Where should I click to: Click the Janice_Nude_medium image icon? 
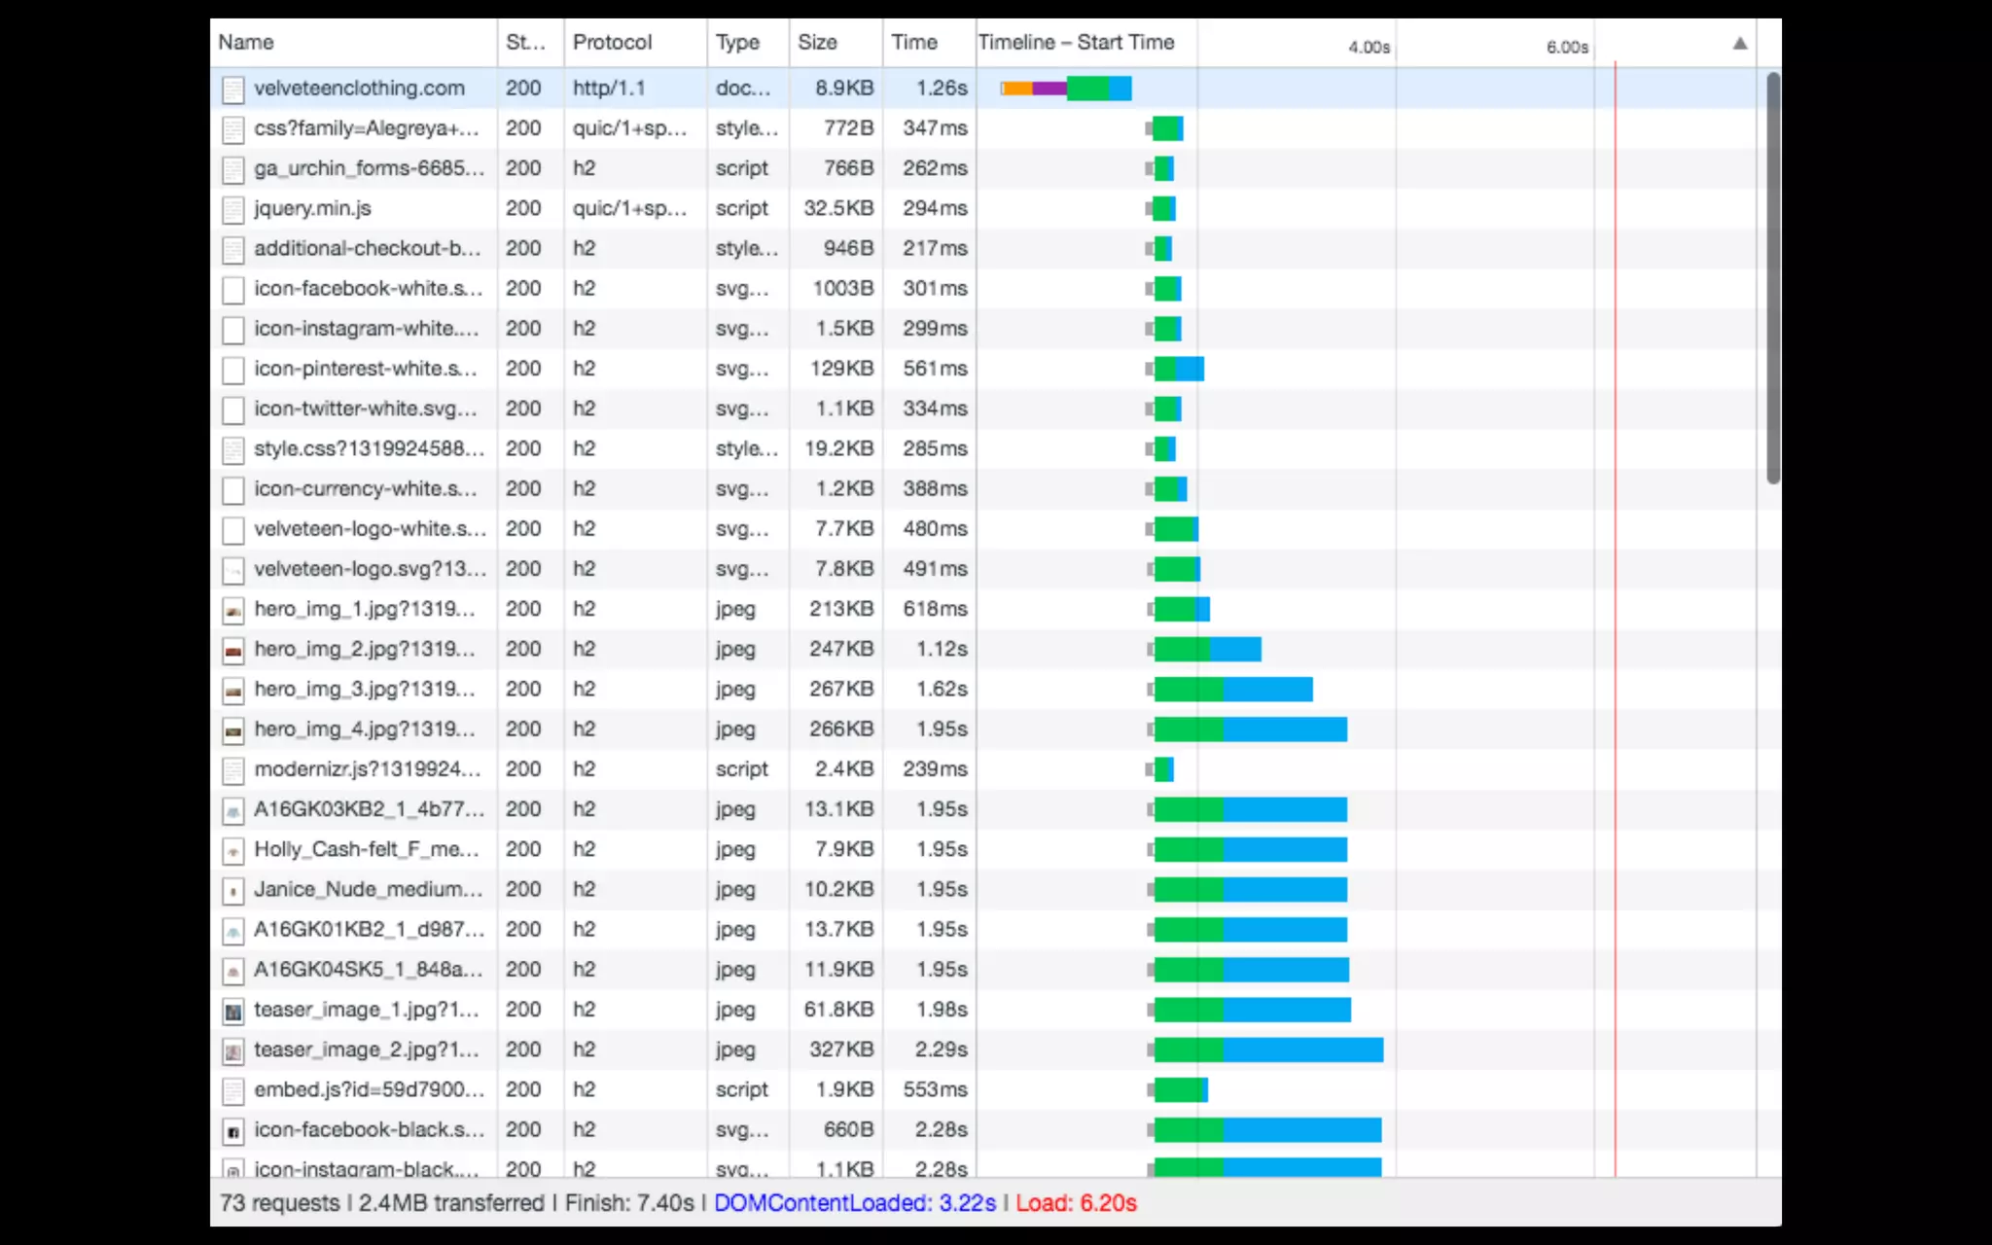point(232,890)
